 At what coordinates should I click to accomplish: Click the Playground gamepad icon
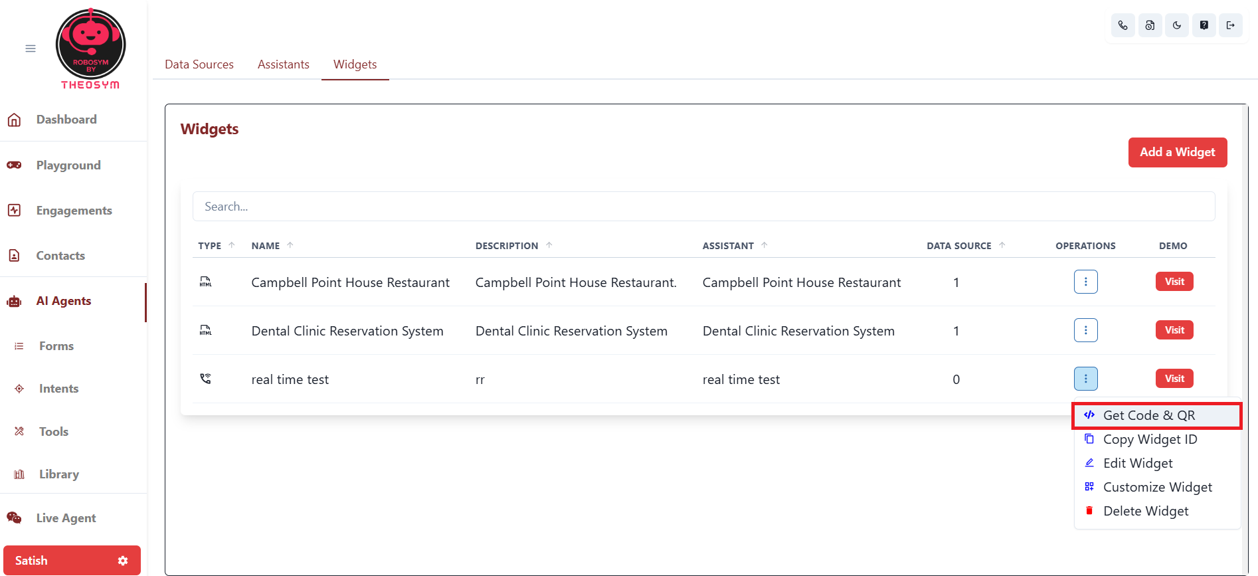(14, 165)
